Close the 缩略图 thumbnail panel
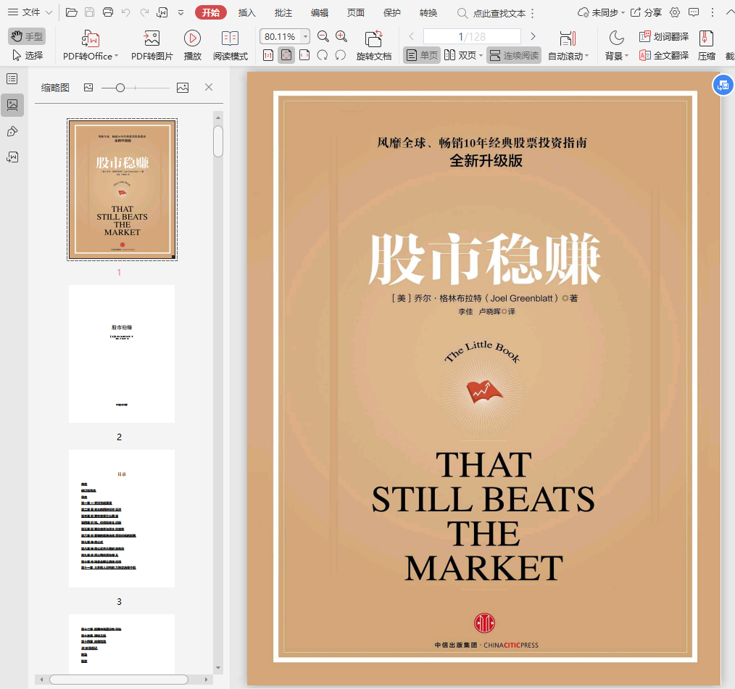 pyautogui.click(x=209, y=87)
